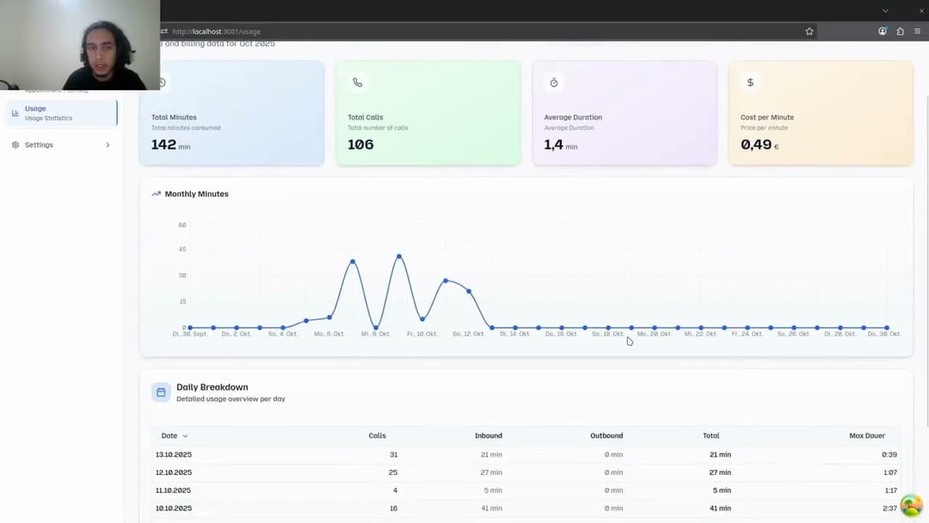Toggle the bookmark star in address bar

(809, 31)
